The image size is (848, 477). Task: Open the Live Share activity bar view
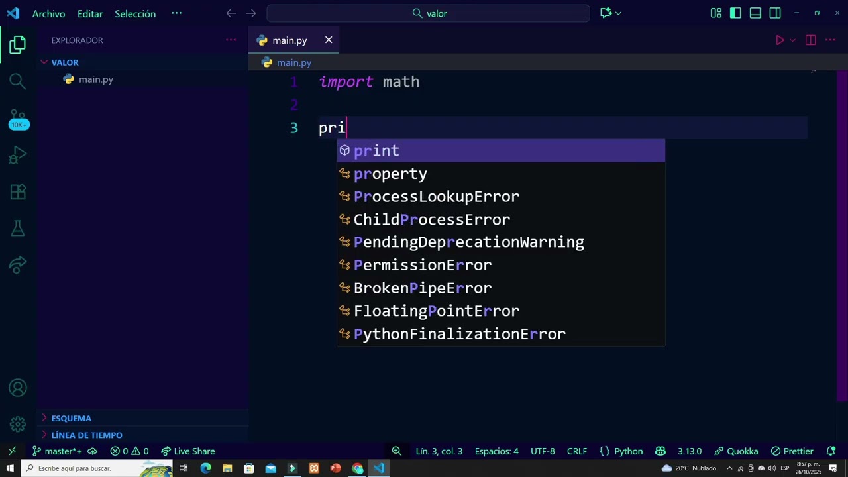18,265
